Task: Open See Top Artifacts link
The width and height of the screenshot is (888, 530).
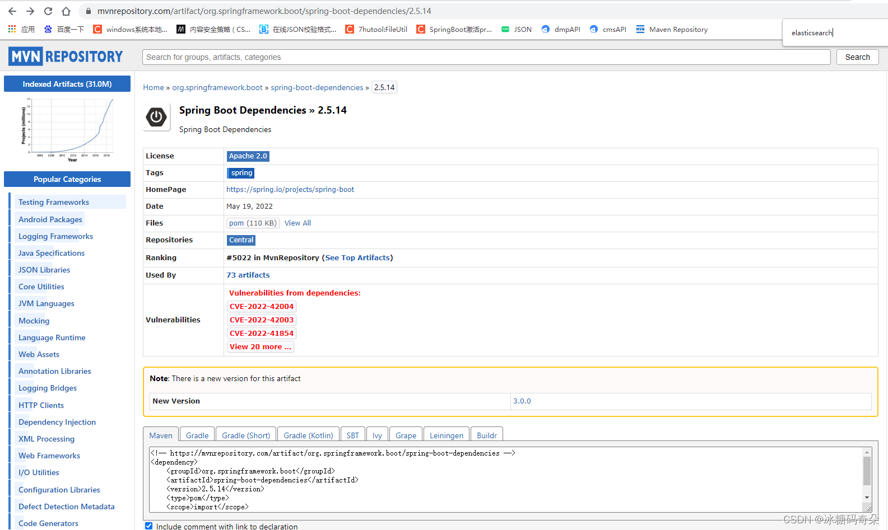Action: pyautogui.click(x=357, y=257)
